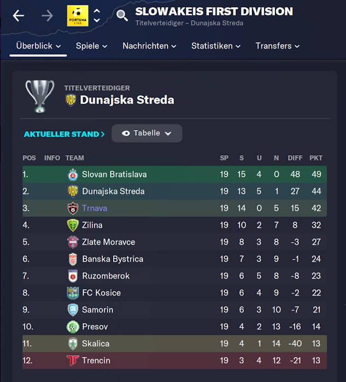Click the FC Kosice club badge
346x382 pixels.
coord(73,293)
